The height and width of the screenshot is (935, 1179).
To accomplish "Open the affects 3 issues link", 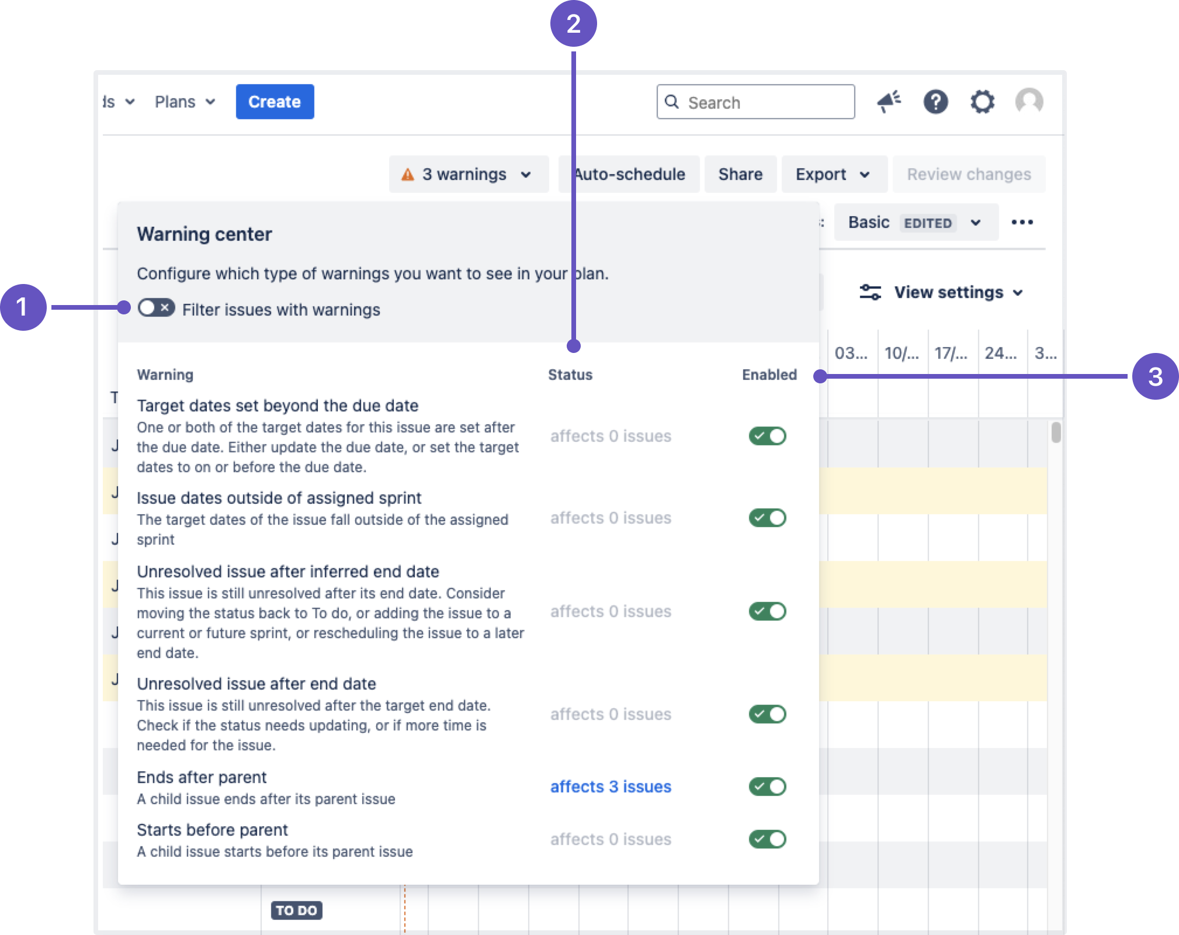I will point(611,787).
